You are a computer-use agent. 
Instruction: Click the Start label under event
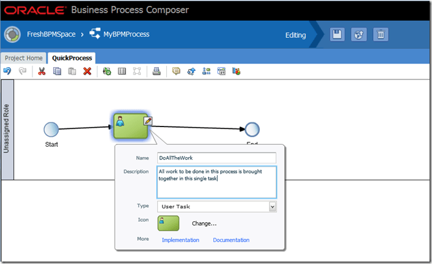51,144
